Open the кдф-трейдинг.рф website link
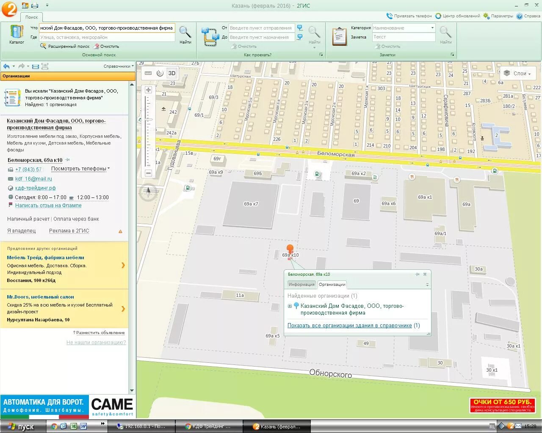The width and height of the screenshot is (542, 433). point(36,188)
